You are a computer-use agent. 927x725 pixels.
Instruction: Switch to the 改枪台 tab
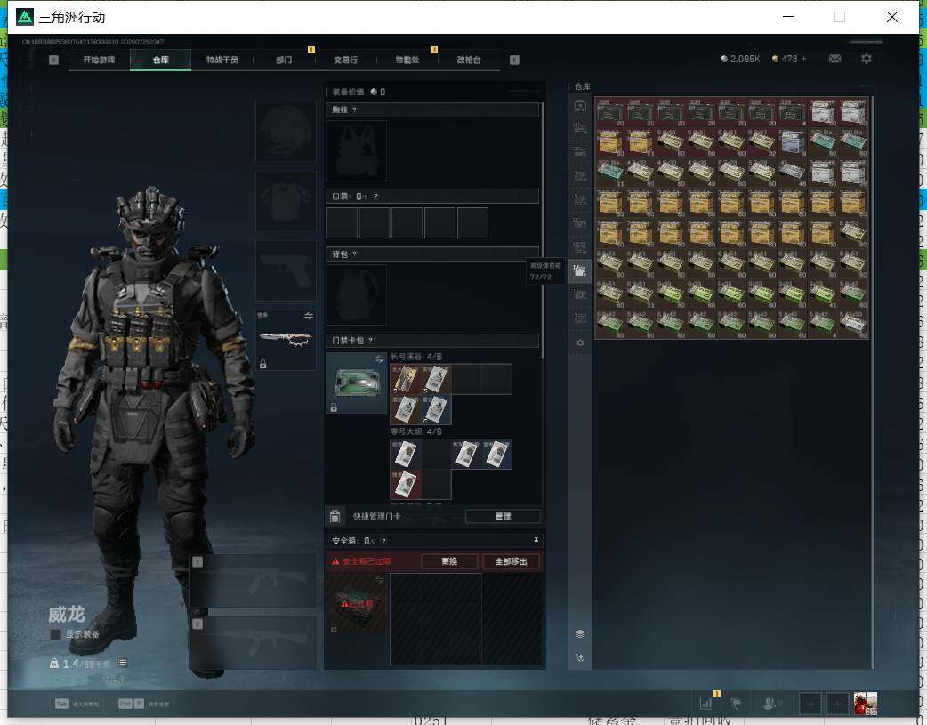tap(469, 60)
